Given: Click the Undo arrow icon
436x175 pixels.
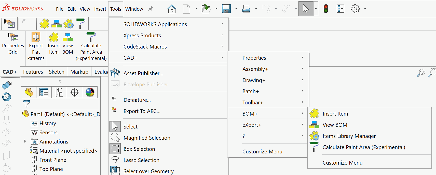Looking at the screenshot, I should pos(266,9).
